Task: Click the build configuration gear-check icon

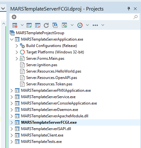Action: (65, 25)
